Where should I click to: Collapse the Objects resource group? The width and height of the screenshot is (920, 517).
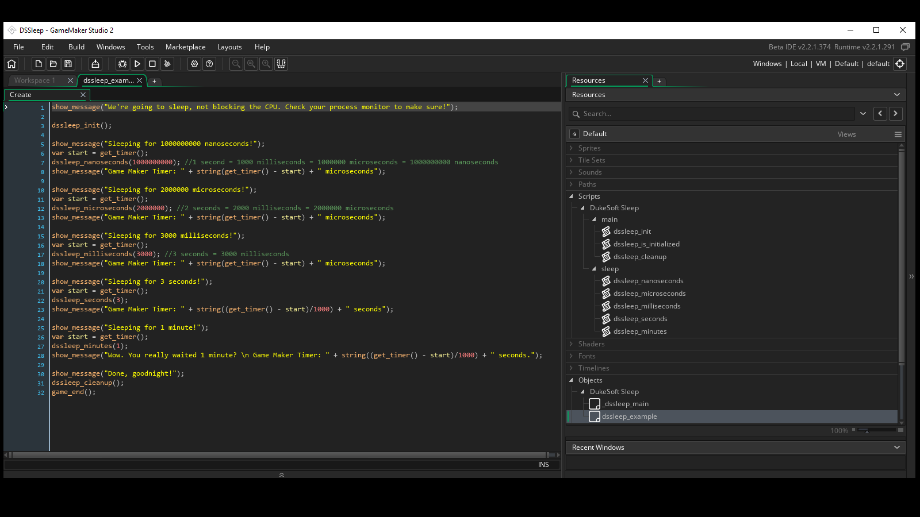(571, 380)
